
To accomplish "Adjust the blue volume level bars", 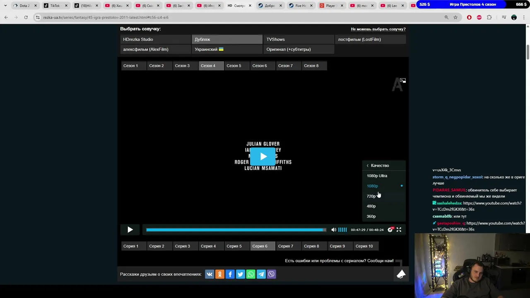I will (x=342, y=230).
